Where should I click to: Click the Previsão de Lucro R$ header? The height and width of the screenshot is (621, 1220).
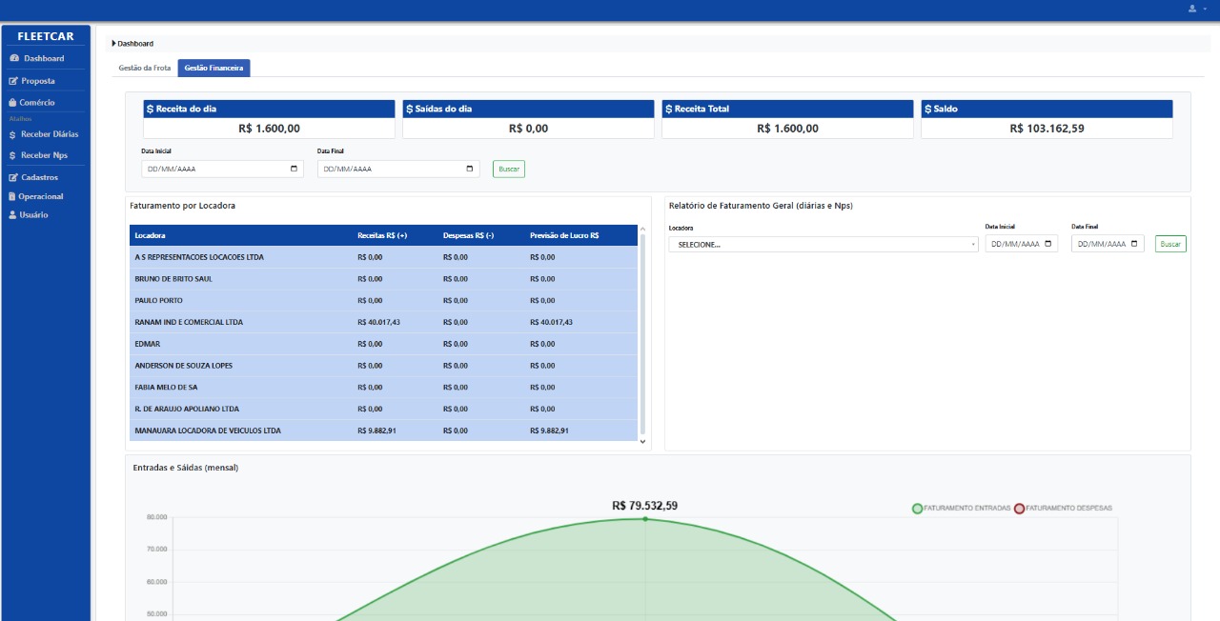pyautogui.click(x=564, y=235)
